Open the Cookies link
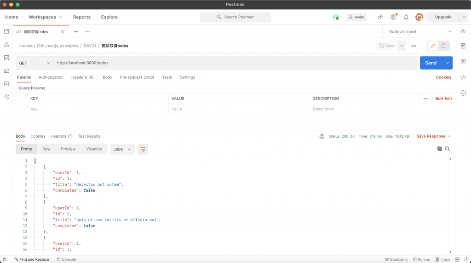The image size is (471, 263). tap(443, 77)
